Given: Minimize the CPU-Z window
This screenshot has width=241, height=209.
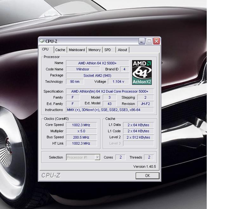Looking at the screenshot, I should (x=142, y=41).
